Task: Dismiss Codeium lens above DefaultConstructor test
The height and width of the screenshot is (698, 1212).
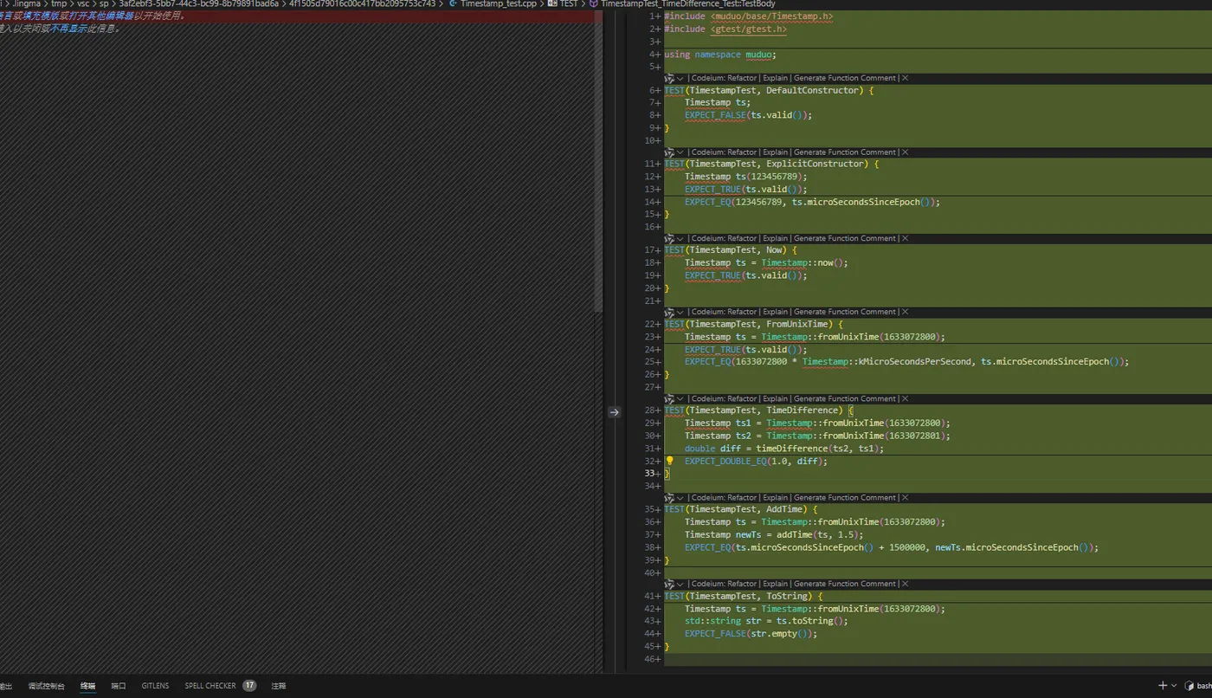Action: 906,78
